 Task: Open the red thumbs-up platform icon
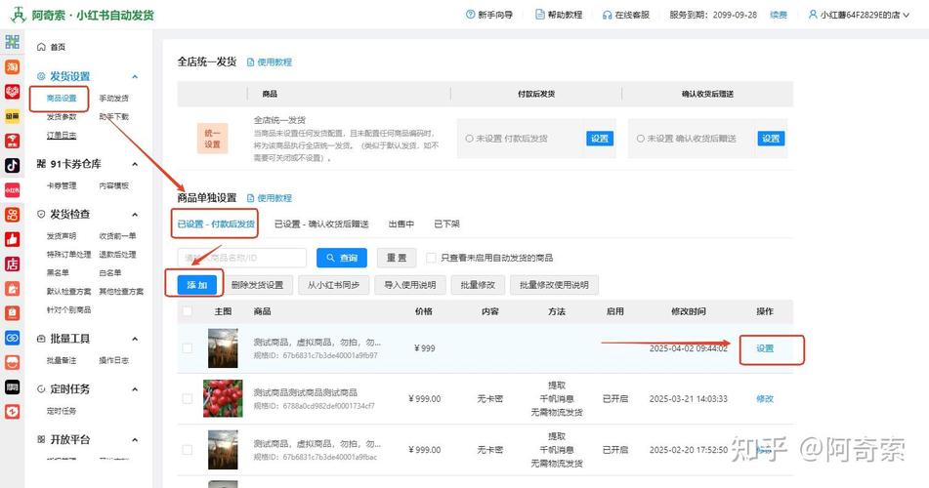(x=13, y=239)
